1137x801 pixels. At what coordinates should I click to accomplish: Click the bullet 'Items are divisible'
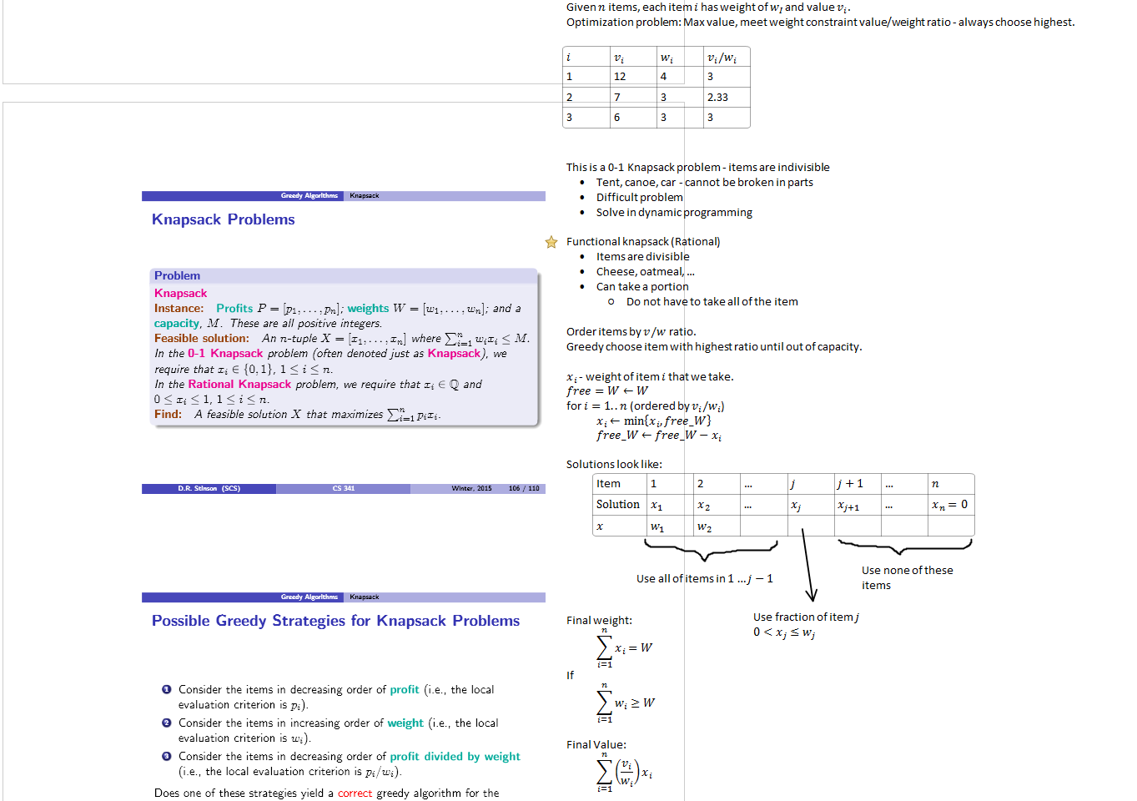[642, 257]
